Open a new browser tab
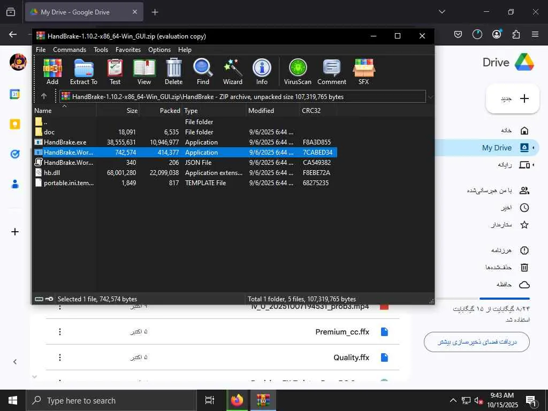The width and height of the screenshot is (548, 411). pos(155,12)
